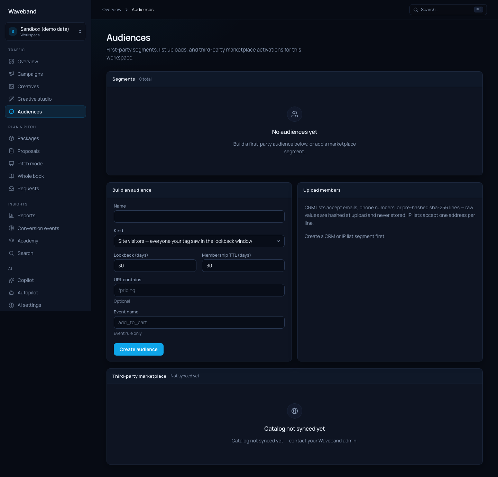Click the Campaigns megaphone icon
498x477 pixels.
(x=11, y=74)
